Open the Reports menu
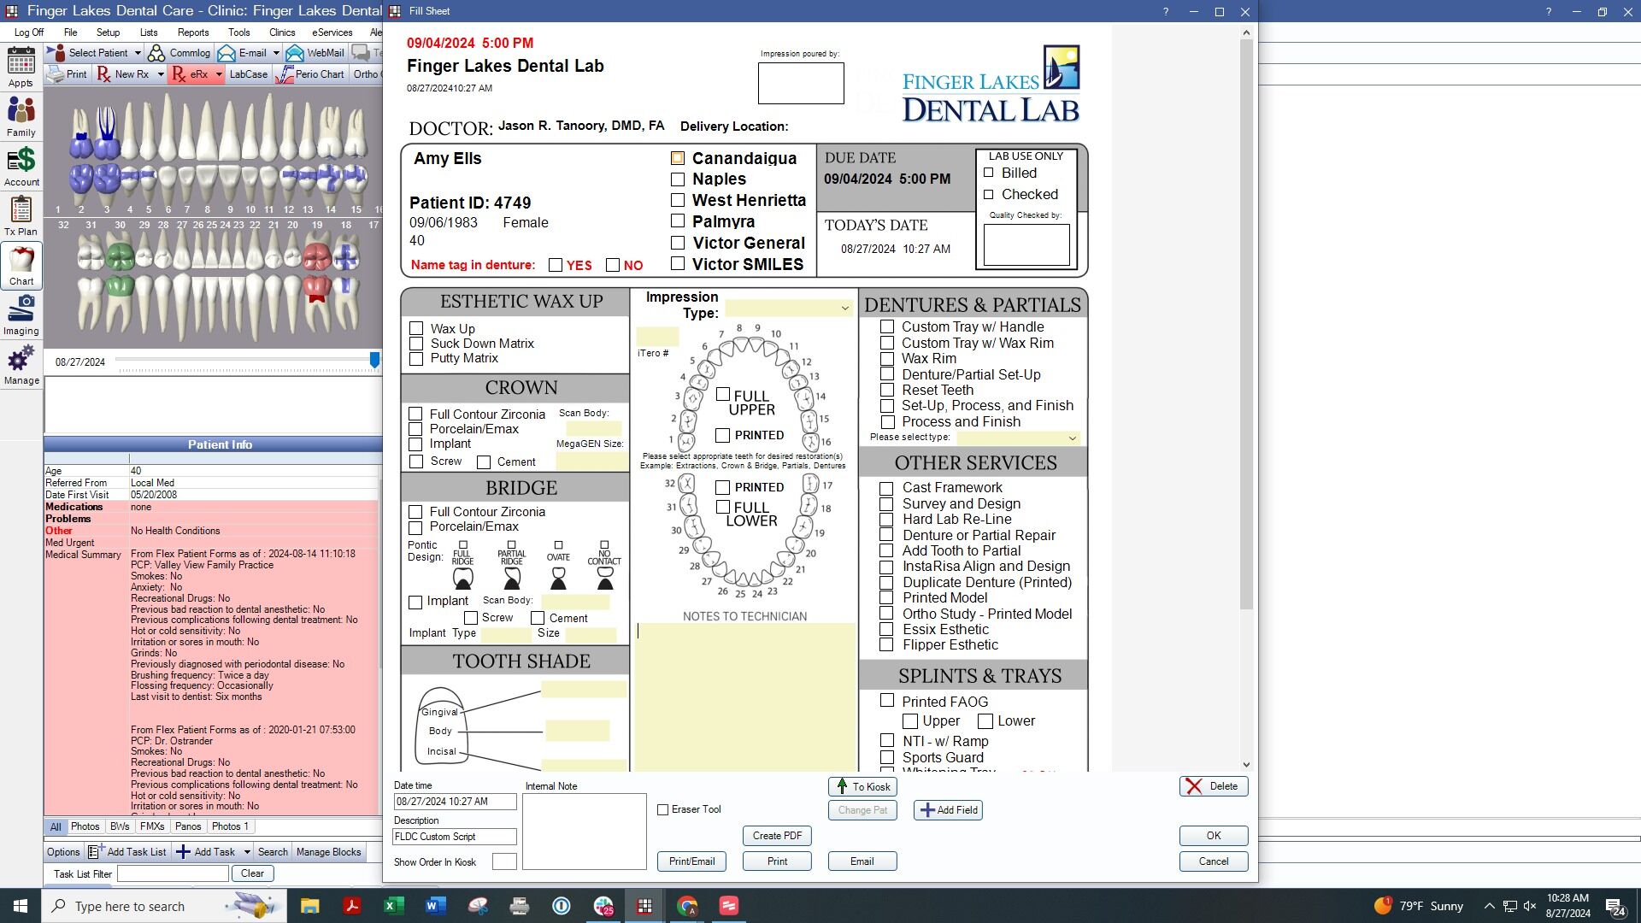Image resolution: width=1641 pixels, height=923 pixels. [193, 32]
